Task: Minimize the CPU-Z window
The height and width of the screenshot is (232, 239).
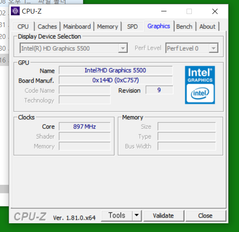Action: 164,11
